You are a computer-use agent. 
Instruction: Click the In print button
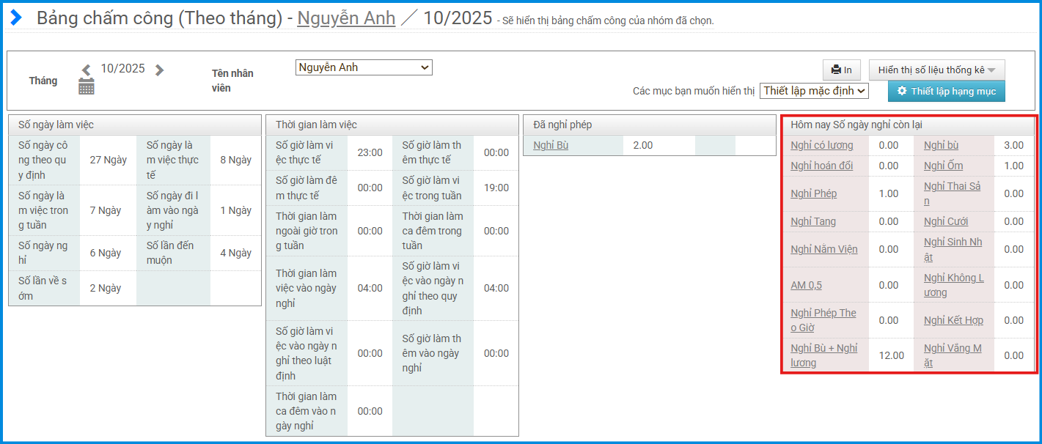click(841, 70)
